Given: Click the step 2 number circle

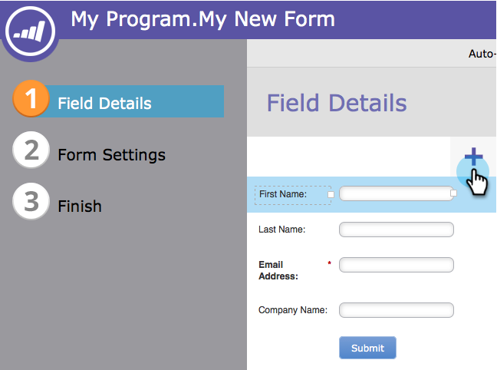Looking at the screenshot, I should [x=31, y=150].
